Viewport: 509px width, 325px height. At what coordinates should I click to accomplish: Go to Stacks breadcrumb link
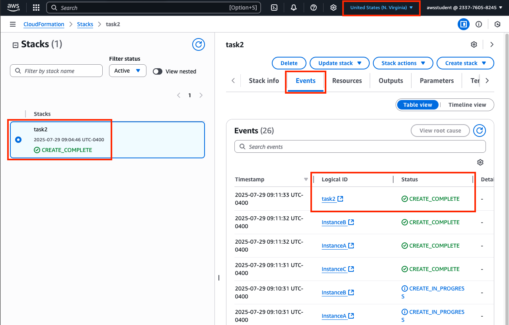tap(85, 24)
